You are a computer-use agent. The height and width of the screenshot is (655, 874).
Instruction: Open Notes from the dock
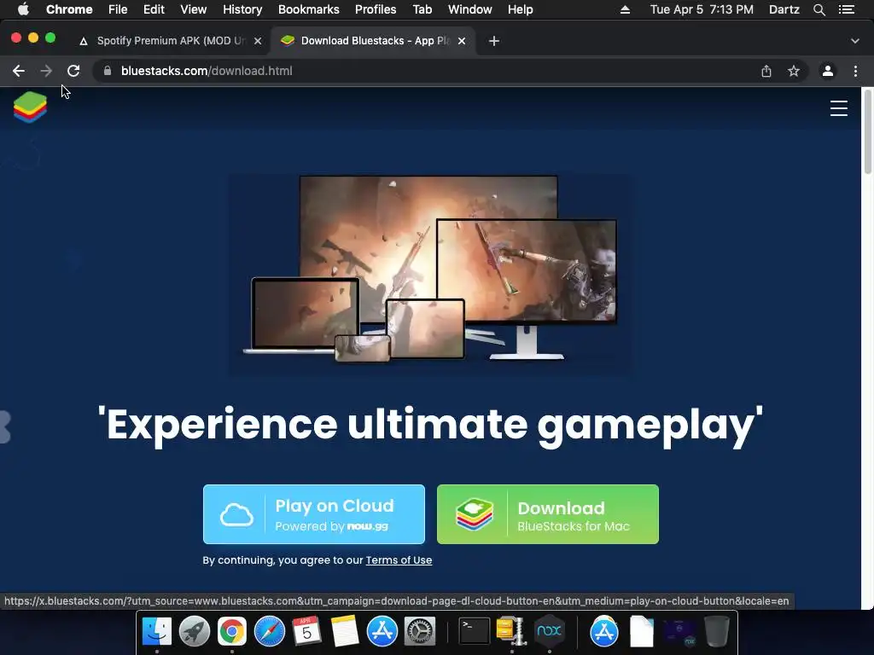(345, 632)
